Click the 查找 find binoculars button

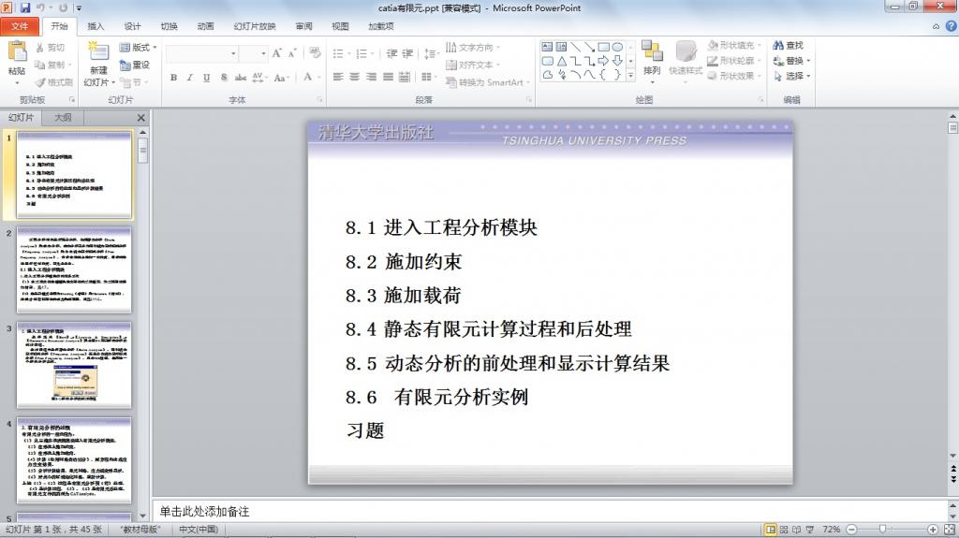(788, 45)
